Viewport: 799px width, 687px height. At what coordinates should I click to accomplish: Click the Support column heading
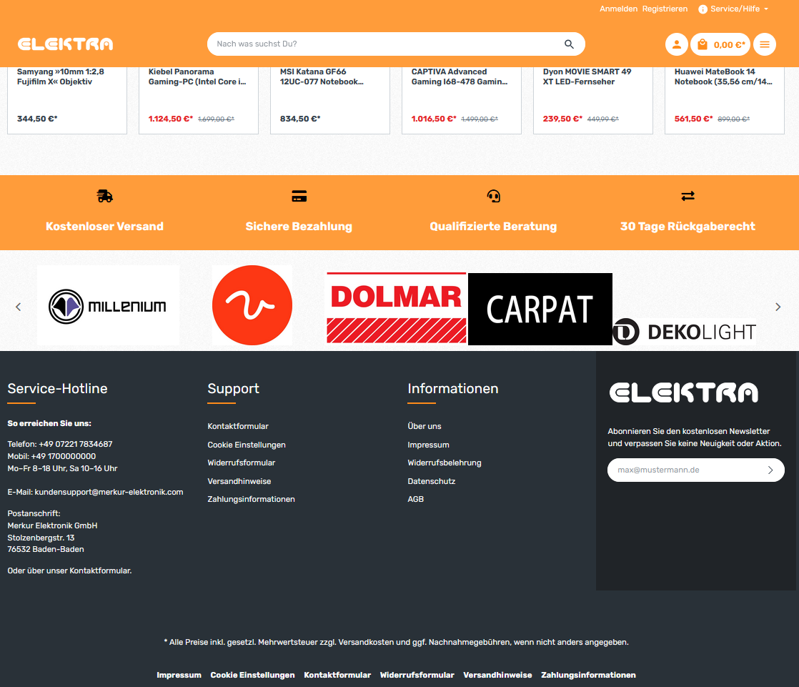pyautogui.click(x=233, y=389)
